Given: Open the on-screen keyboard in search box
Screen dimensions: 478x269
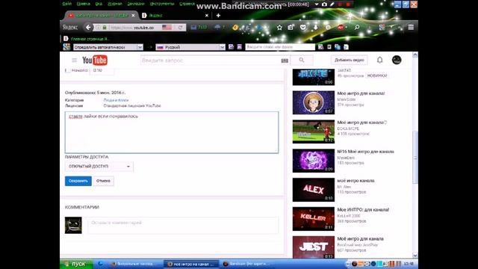Looking at the screenshot, I should pyautogui.click(x=285, y=61).
